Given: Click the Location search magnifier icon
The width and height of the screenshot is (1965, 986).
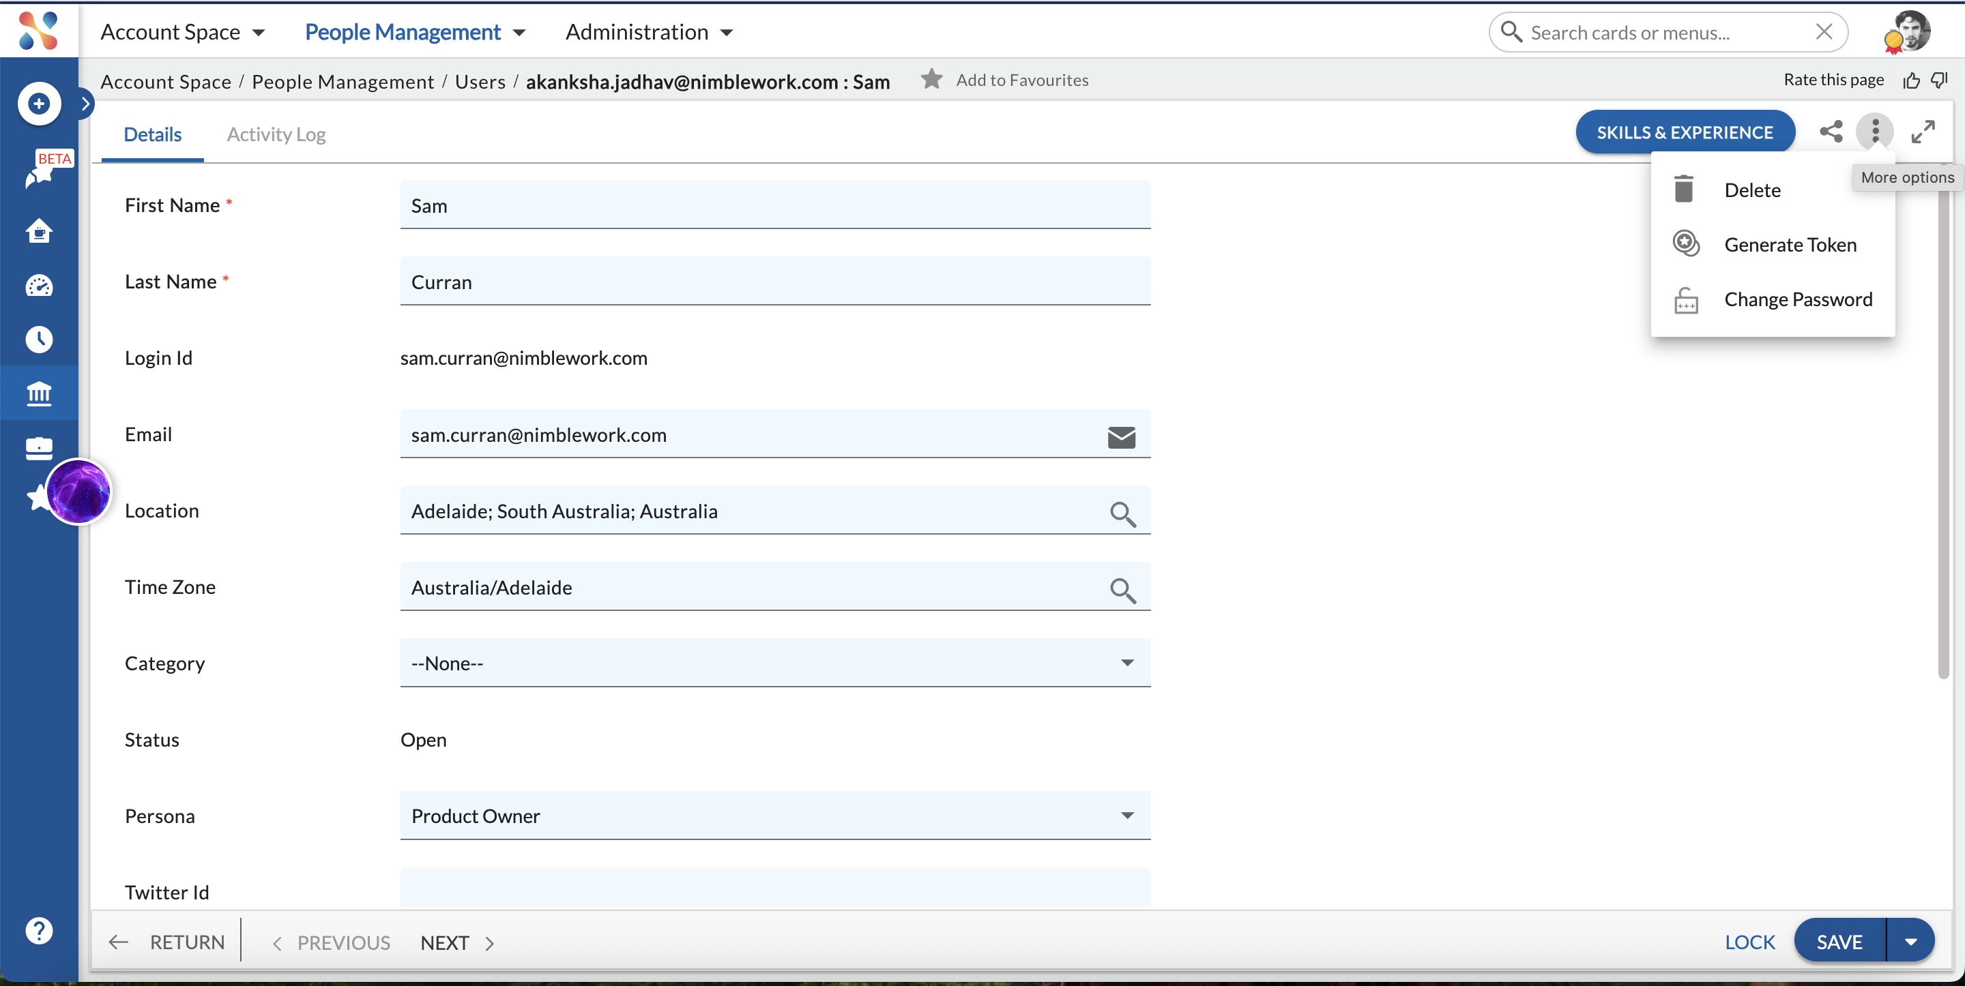Looking at the screenshot, I should pos(1123,514).
